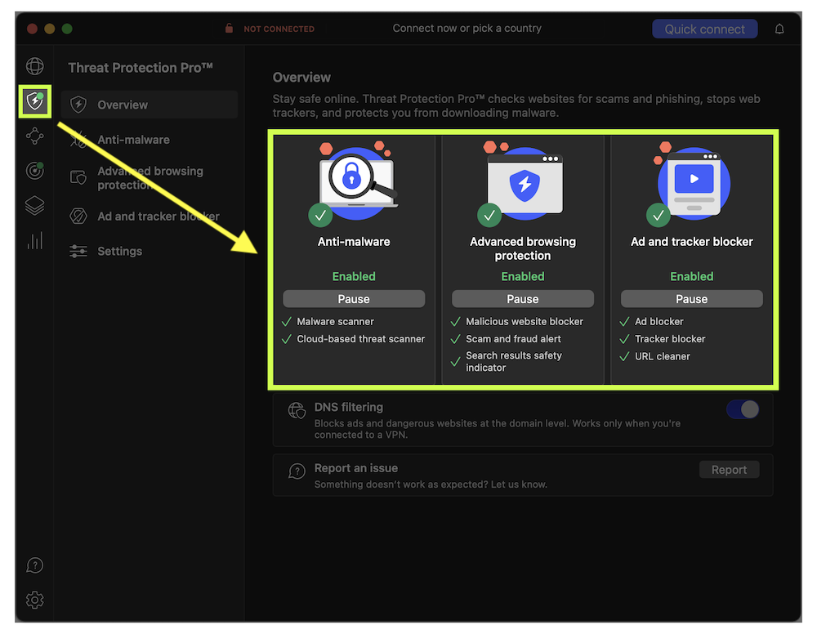Screen dimensions: 817x634
Task: Select Overview in the Threat Protection menu
Action: pos(149,105)
